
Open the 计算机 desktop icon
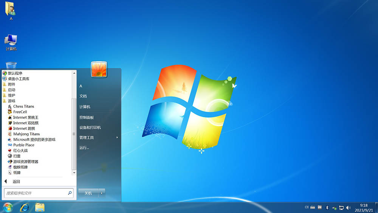pyautogui.click(x=11, y=42)
